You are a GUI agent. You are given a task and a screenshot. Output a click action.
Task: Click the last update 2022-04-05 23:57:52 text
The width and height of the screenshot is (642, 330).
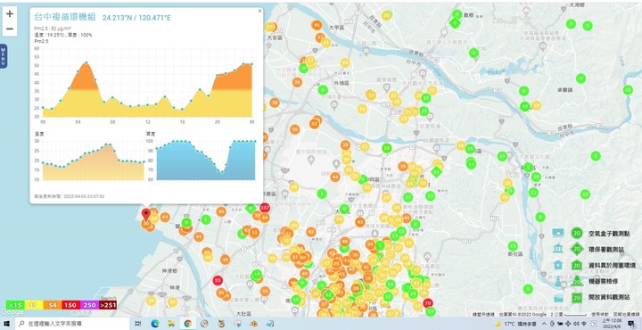coord(70,196)
